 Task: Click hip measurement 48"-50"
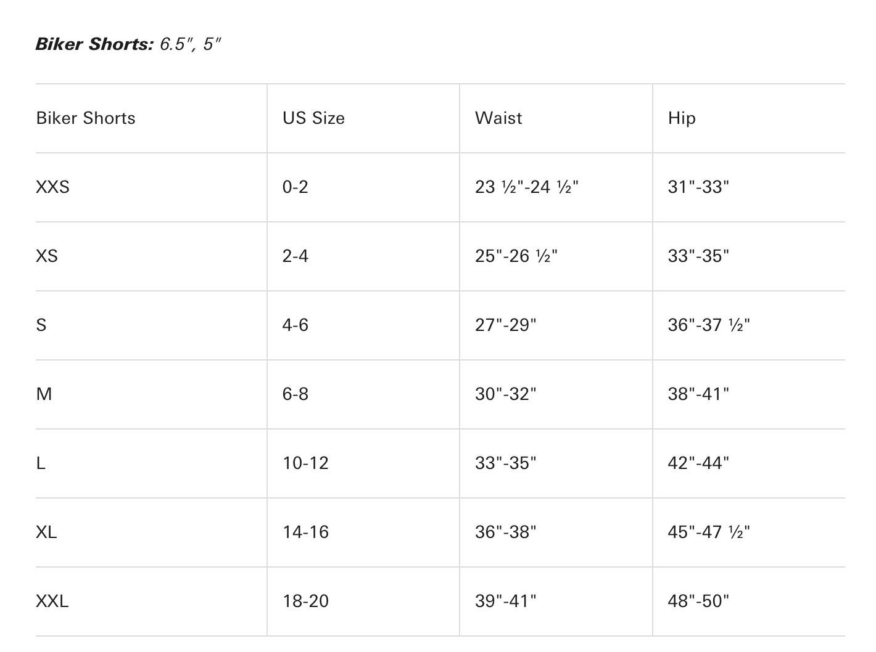pos(698,601)
